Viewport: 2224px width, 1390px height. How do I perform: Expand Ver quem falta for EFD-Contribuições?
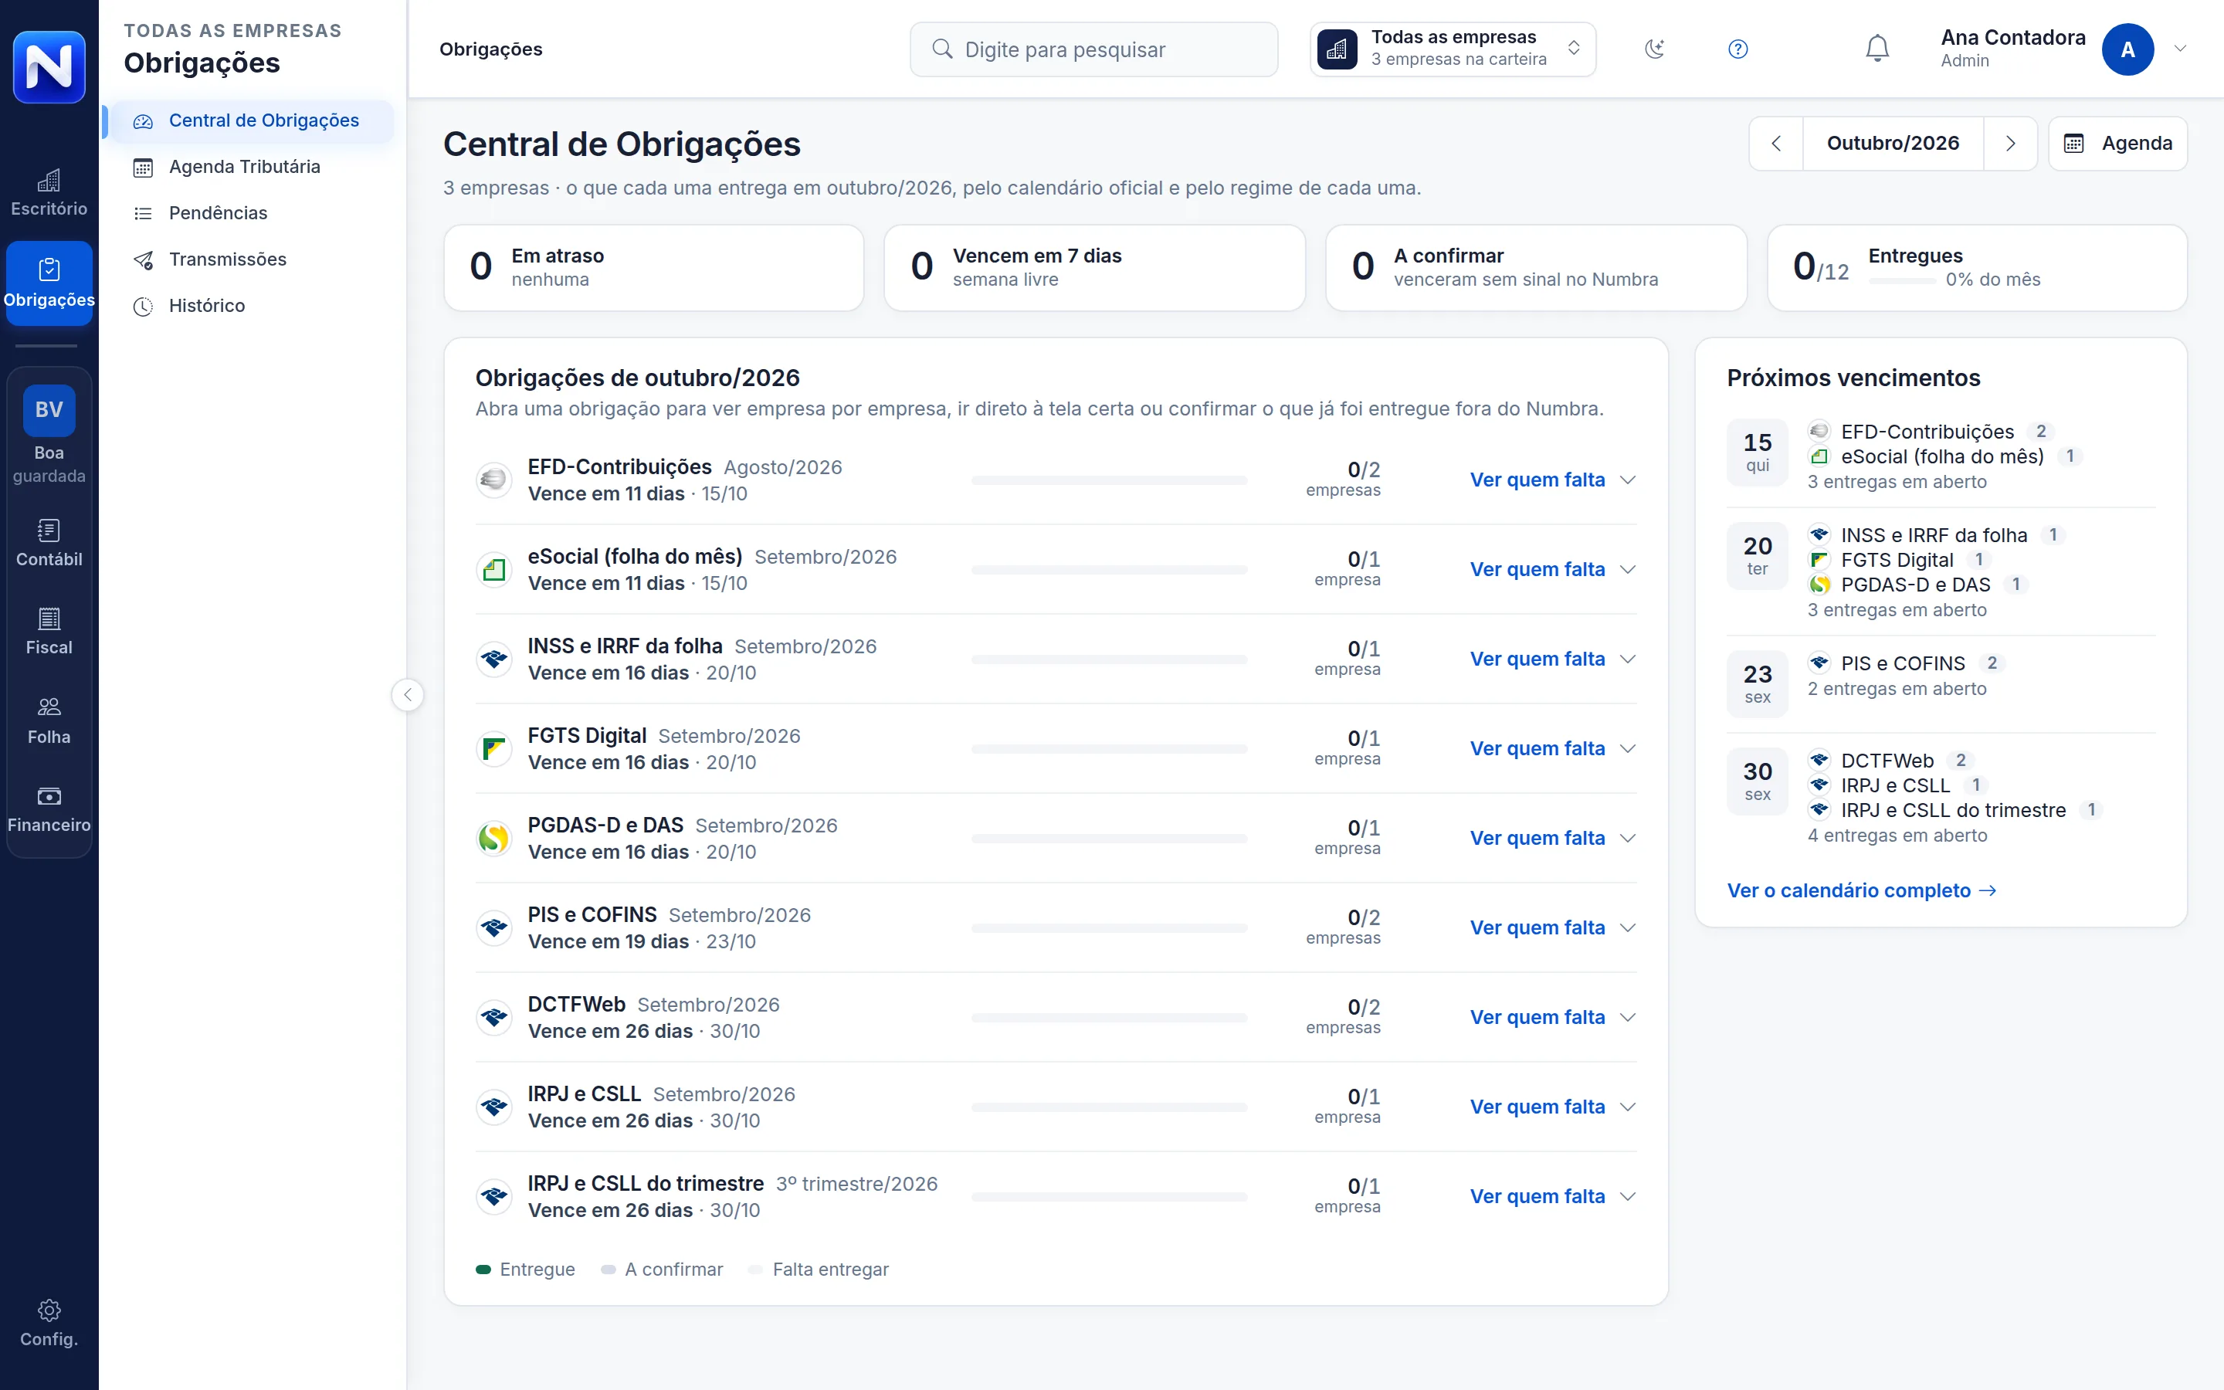point(1553,480)
